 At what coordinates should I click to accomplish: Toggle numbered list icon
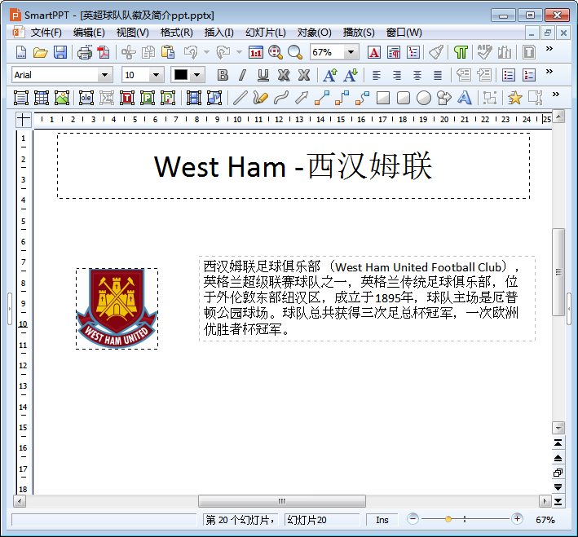click(x=529, y=75)
